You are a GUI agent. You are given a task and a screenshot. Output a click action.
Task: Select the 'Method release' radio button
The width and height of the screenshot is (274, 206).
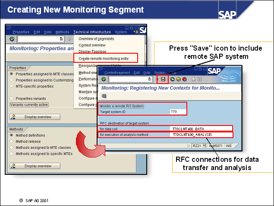click(x=12, y=141)
